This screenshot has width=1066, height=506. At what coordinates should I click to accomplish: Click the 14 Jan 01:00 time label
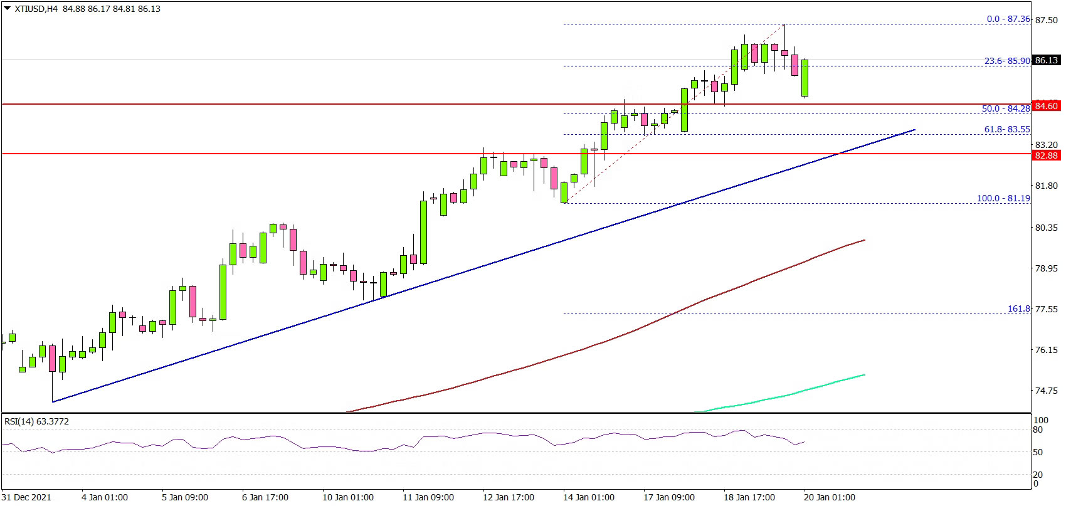(589, 497)
